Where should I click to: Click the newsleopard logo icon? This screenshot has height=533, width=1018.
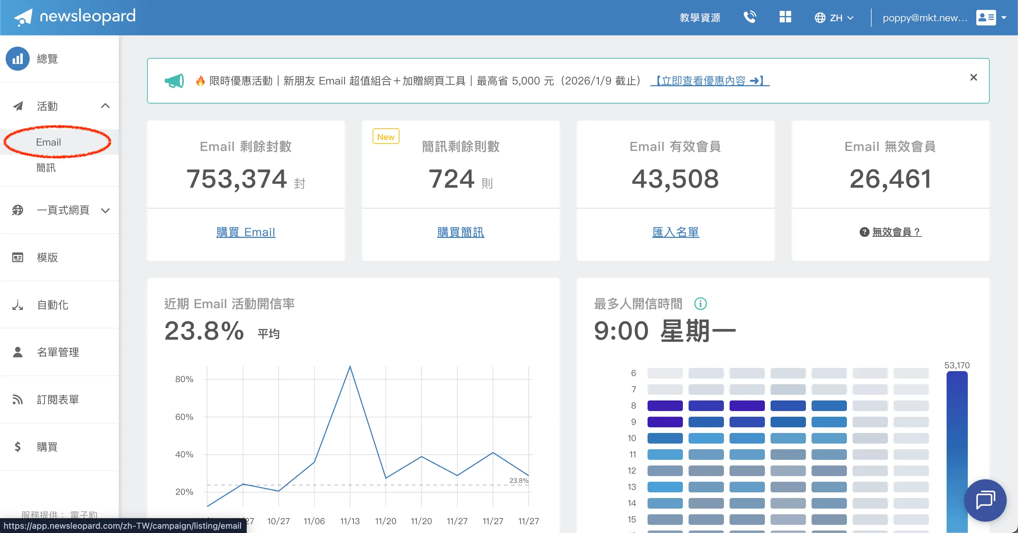pyautogui.click(x=23, y=17)
